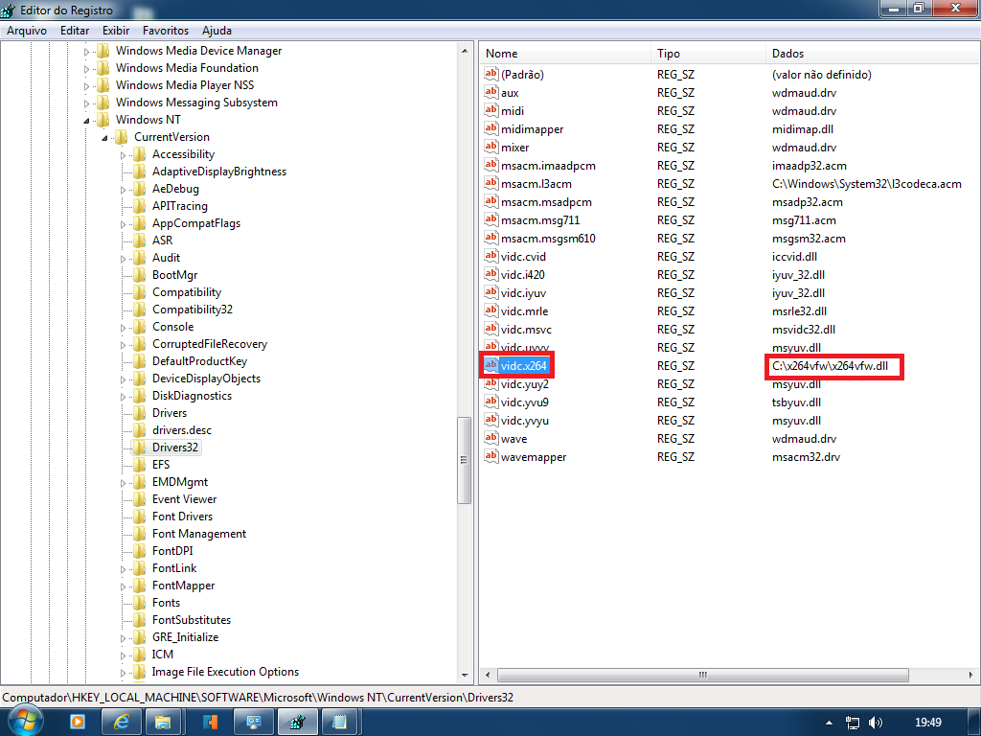Image resolution: width=981 pixels, height=736 pixels.
Task: Select the Image File Execution Options key
Action: pyautogui.click(x=225, y=672)
